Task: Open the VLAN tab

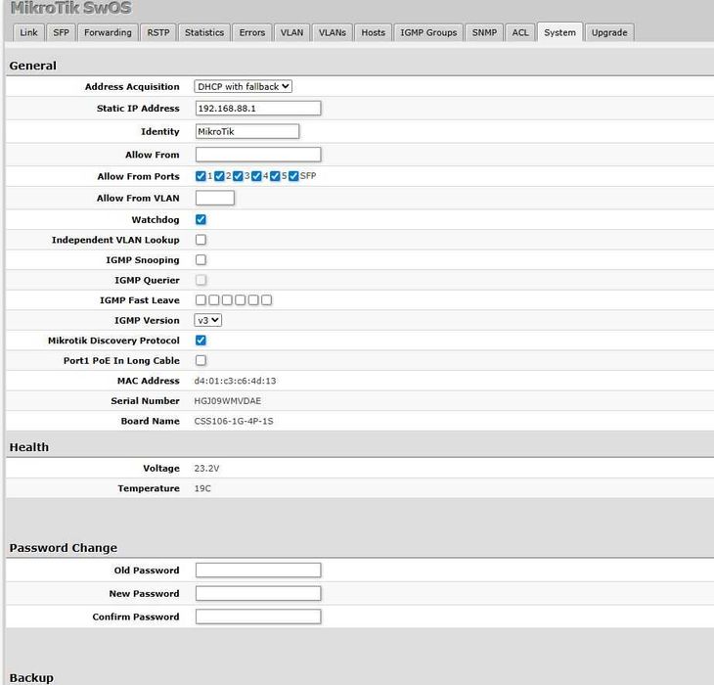Action: pyautogui.click(x=291, y=33)
